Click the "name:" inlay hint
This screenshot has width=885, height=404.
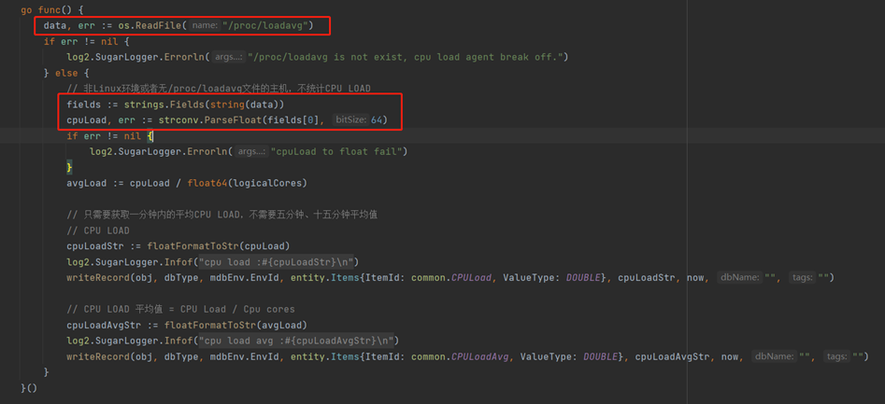point(205,26)
